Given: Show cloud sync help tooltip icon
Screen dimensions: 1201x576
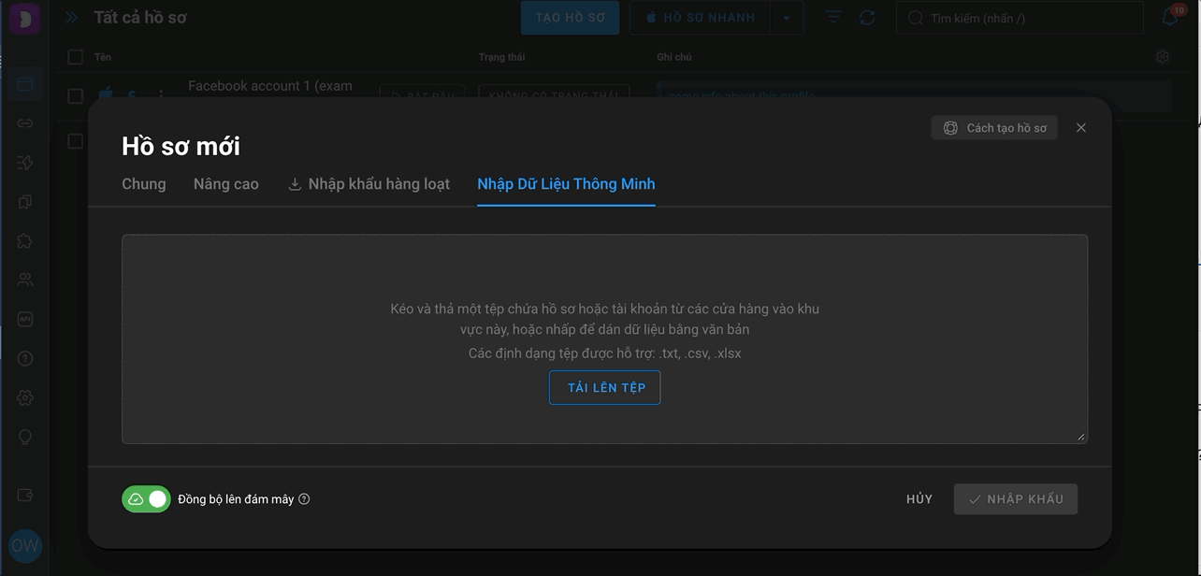Looking at the screenshot, I should tap(304, 499).
